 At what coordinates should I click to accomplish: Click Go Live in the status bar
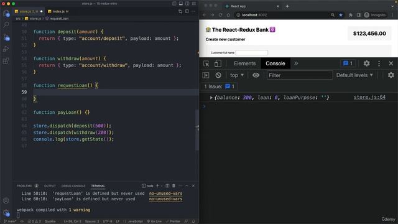pos(154,222)
